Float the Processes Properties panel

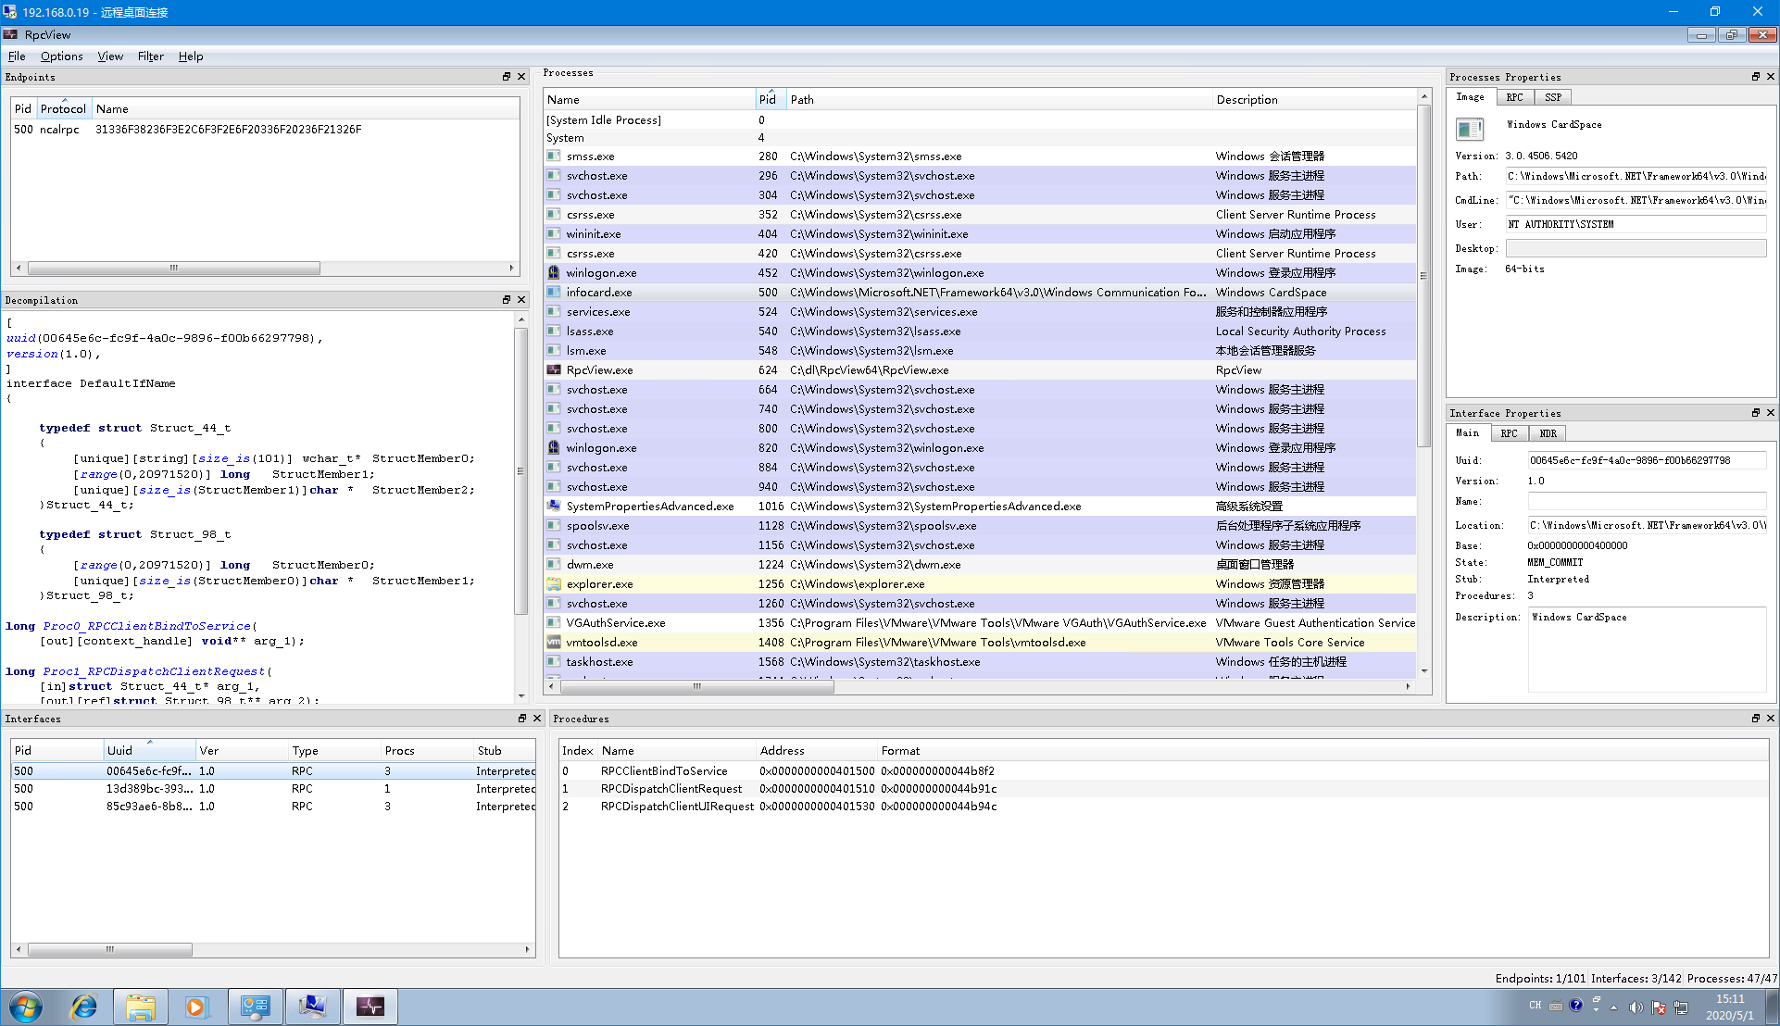(x=1756, y=77)
